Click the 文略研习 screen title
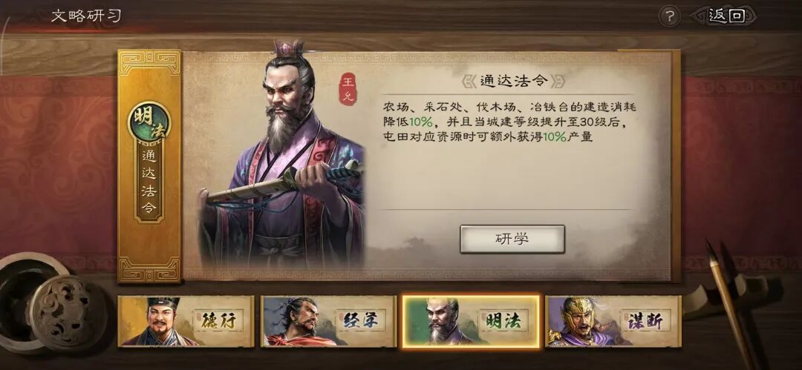 86,16
